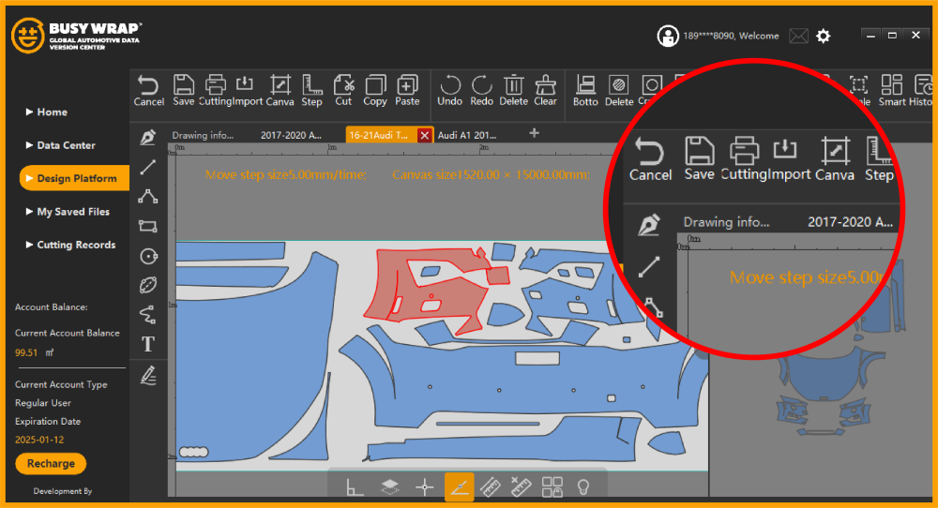Click the Recharge button

click(51, 464)
